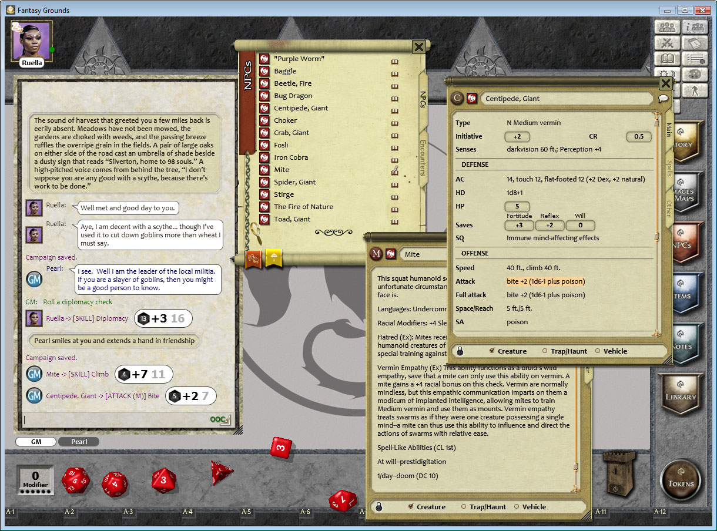
Task: Switch to the Encounters tab on the NPC list
Action: [x=422, y=159]
